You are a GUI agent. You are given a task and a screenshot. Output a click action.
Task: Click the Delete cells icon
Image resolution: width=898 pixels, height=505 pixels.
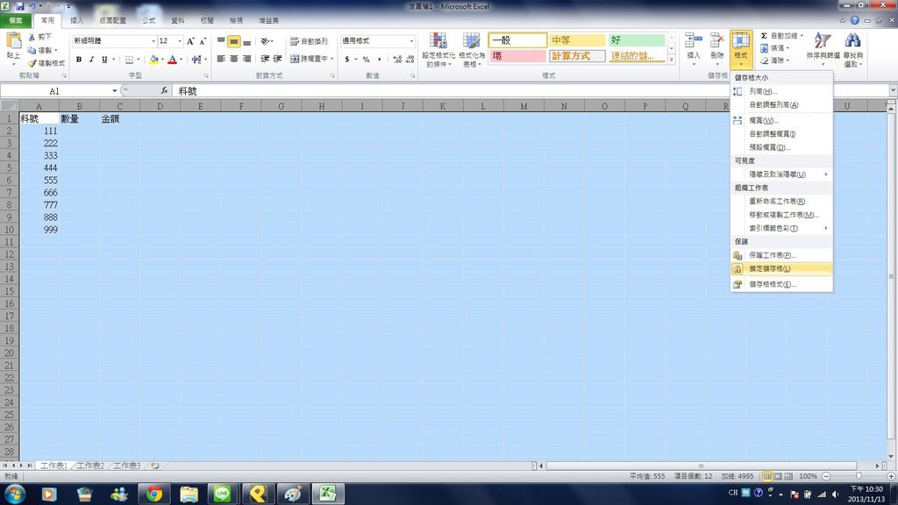pyautogui.click(x=716, y=41)
